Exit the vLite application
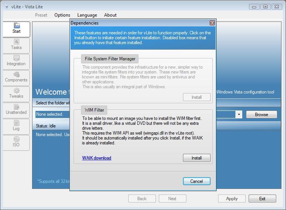 click(x=262, y=199)
